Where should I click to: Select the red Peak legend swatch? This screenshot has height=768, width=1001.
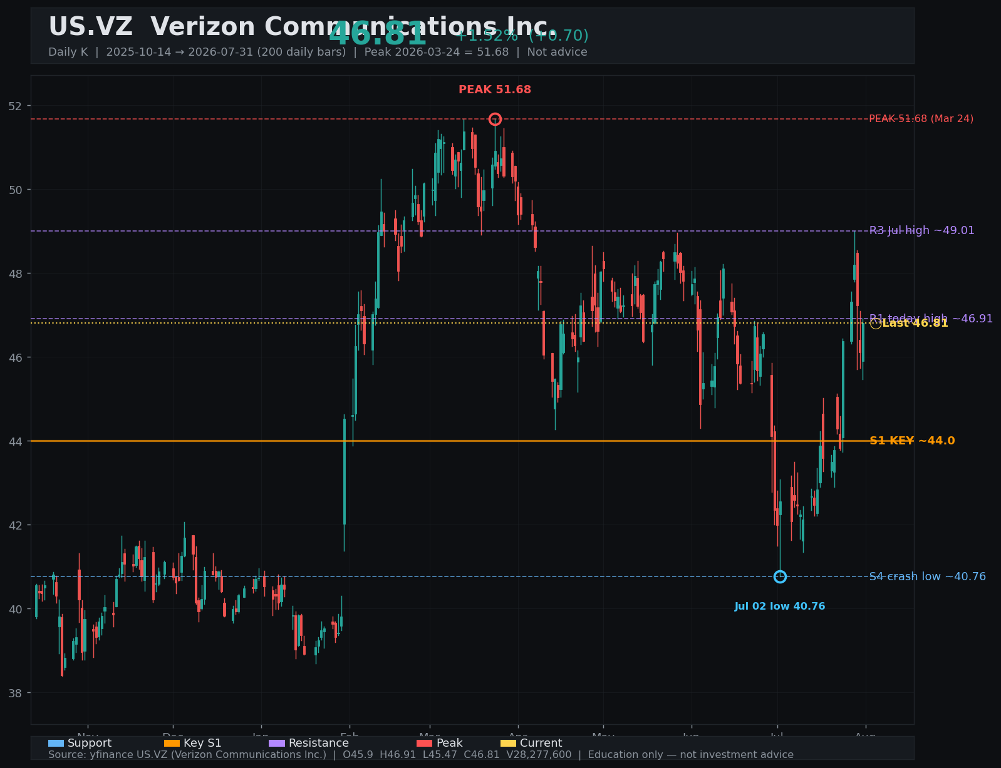point(424,743)
